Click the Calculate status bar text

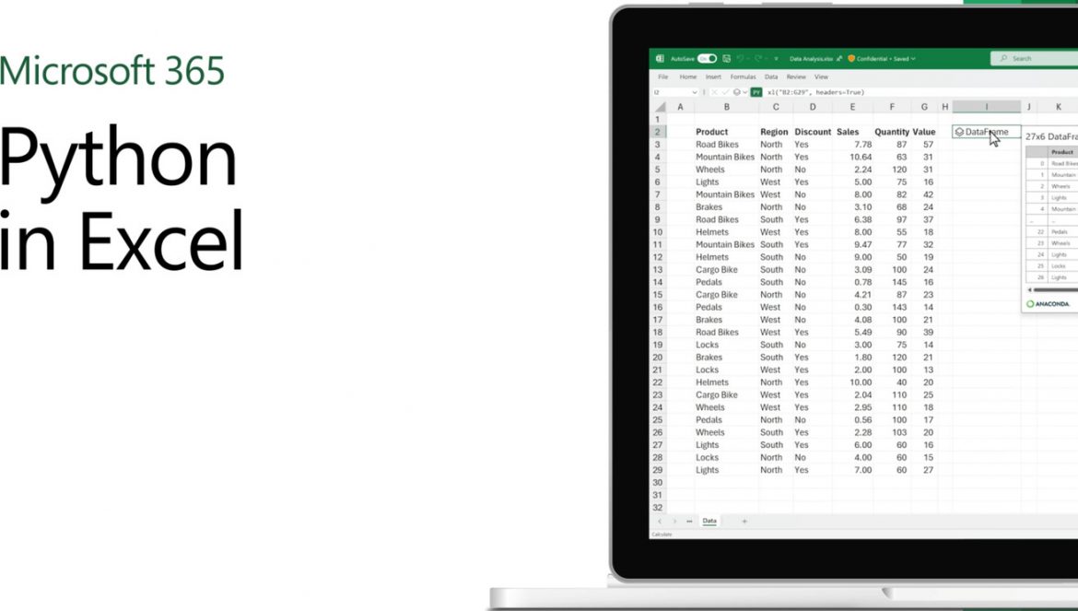662,535
